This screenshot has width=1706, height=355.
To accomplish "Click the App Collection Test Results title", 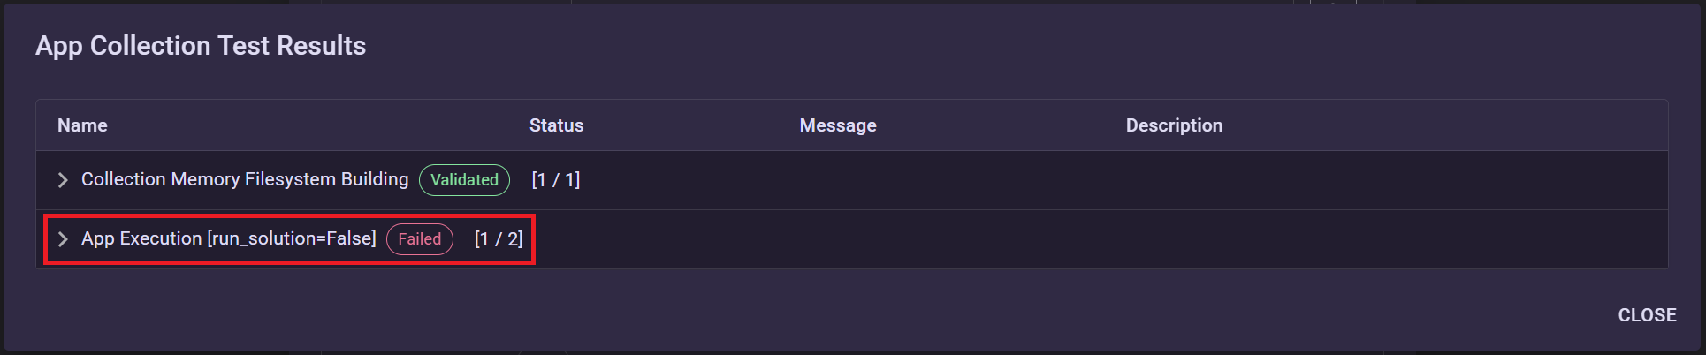I will pyautogui.click(x=201, y=46).
